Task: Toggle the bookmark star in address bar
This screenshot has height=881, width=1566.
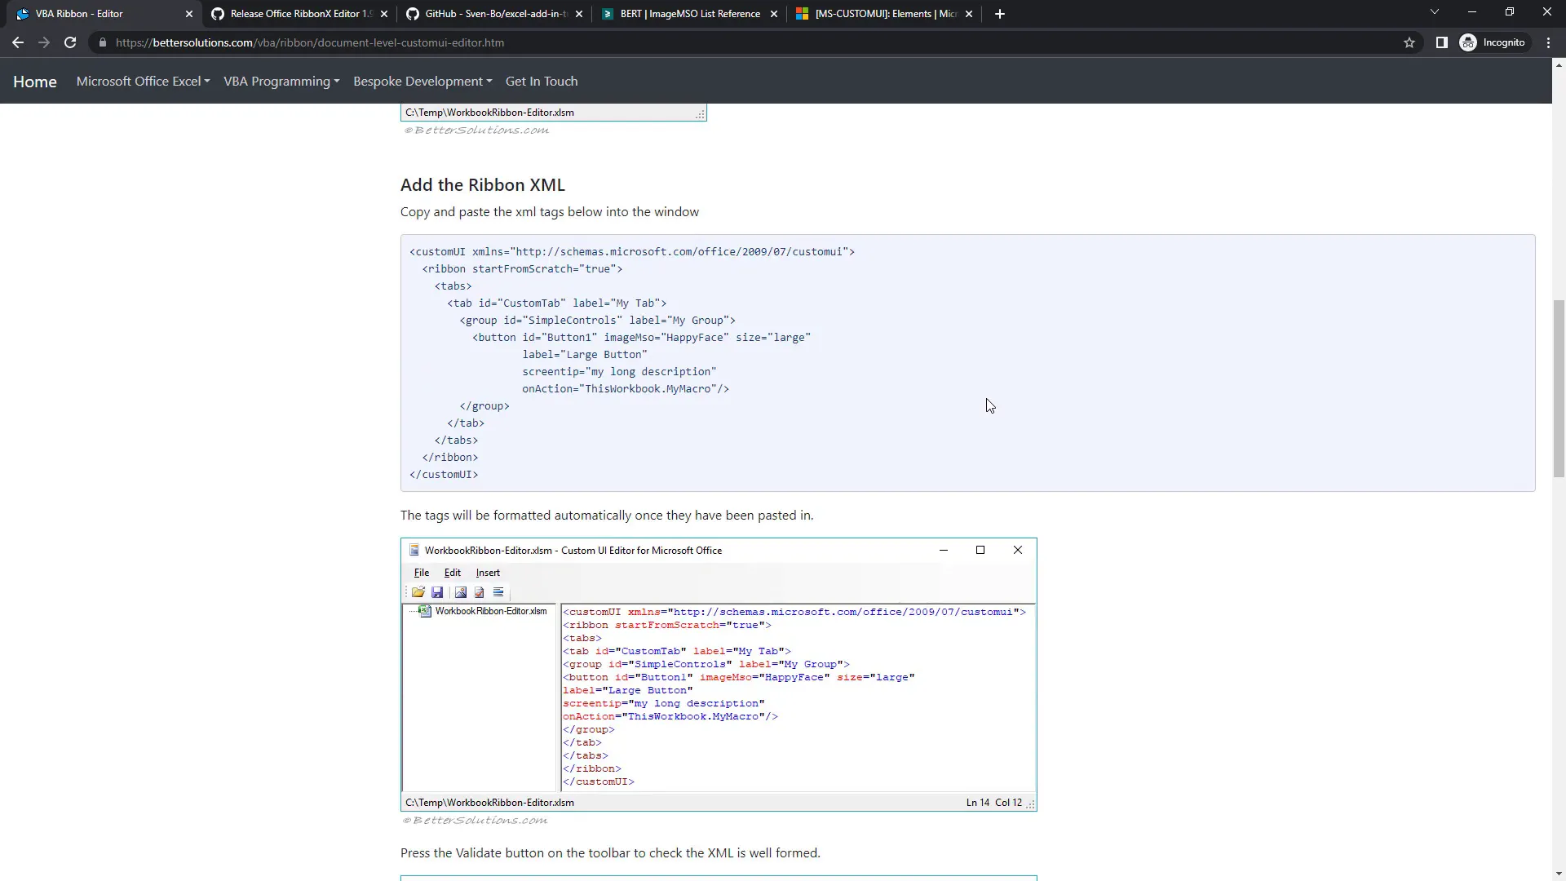Action: tap(1410, 42)
